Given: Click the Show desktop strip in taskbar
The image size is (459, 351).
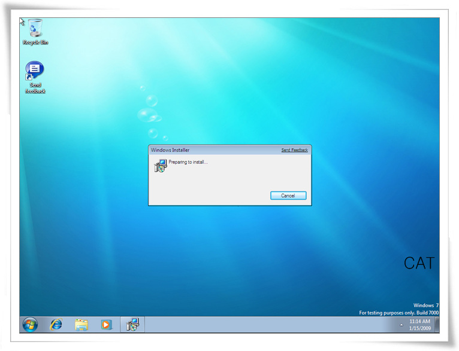Looking at the screenshot, I should (x=437, y=325).
